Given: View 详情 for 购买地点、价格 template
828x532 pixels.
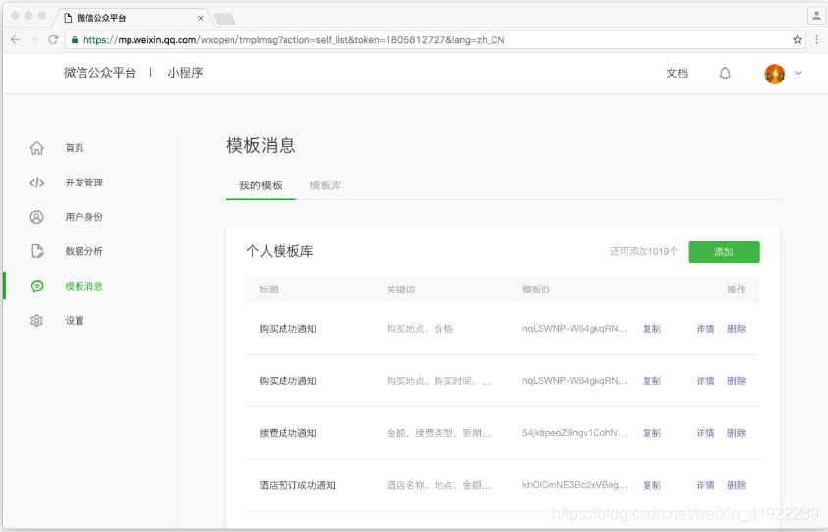Looking at the screenshot, I should (705, 329).
